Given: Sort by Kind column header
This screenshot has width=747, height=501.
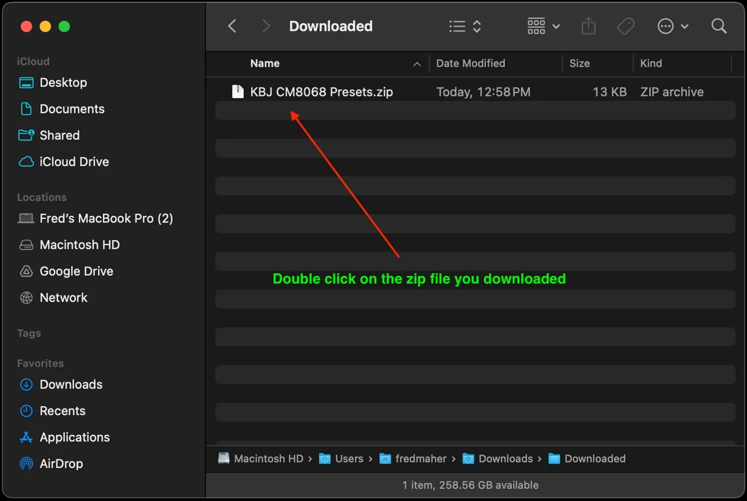Looking at the screenshot, I should 651,64.
